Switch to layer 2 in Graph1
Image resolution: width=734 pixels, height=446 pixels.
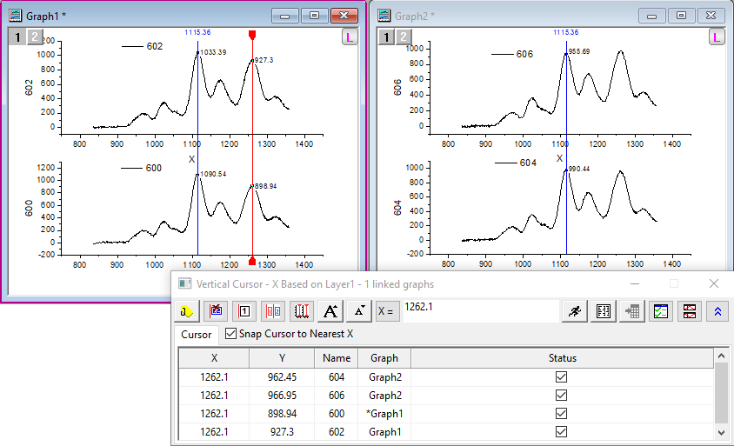coord(33,37)
